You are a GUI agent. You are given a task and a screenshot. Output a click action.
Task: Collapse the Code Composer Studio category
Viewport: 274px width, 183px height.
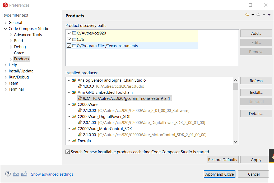click(6, 29)
